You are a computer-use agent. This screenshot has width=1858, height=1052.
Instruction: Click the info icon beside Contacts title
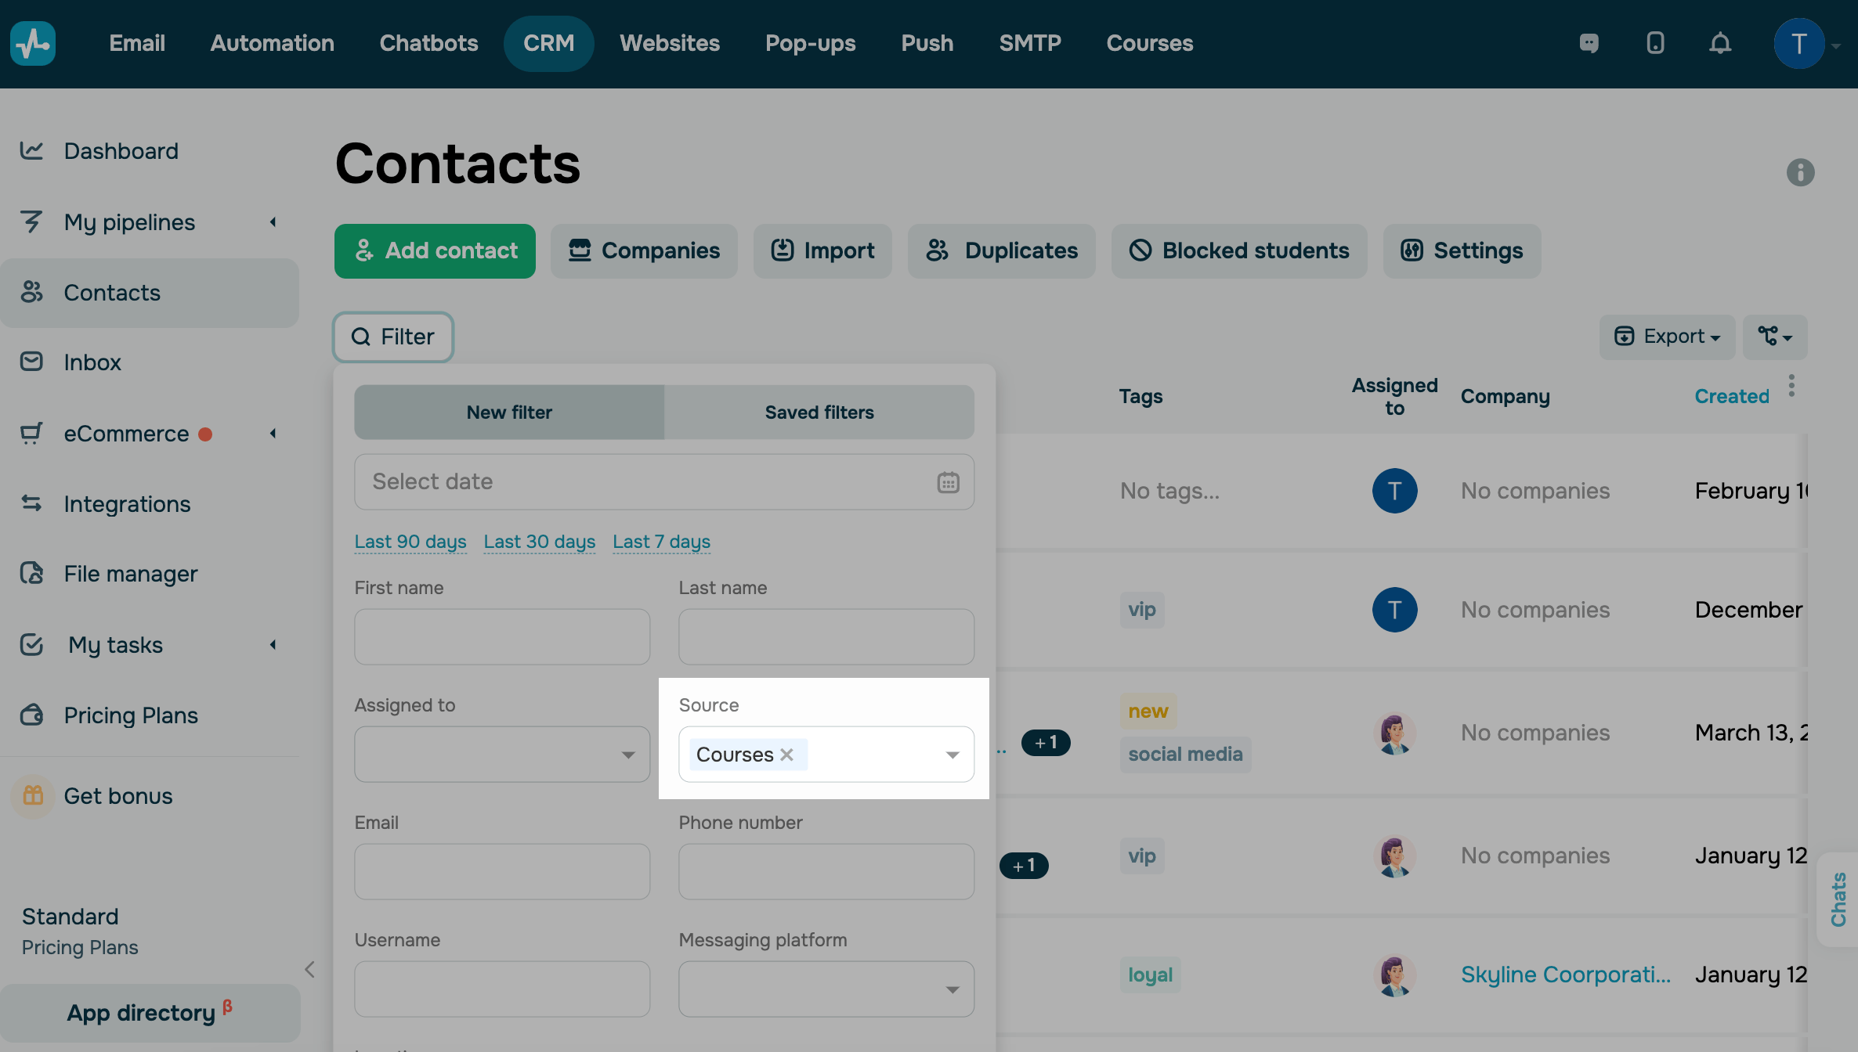point(1800,172)
